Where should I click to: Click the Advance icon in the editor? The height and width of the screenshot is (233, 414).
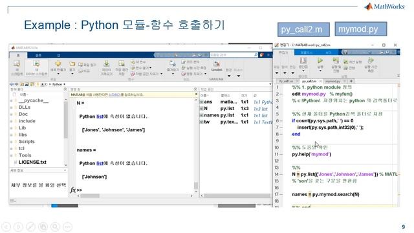pyautogui.click(x=346, y=68)
